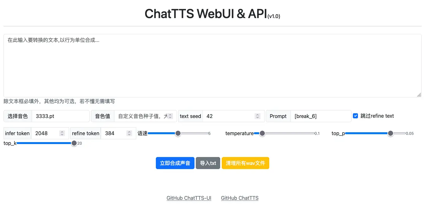Click the top_k value 20
The height and width of the screenshot is (210, 427).
(80, 143)
